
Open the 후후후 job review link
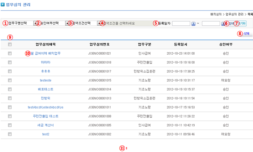click(46, 71)
